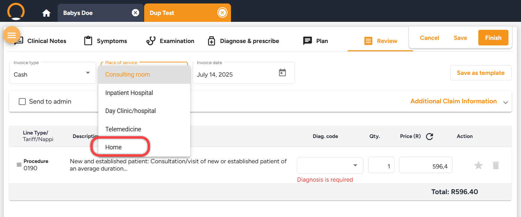Switch to the Diagnose & prescribe tab
This screenshot has width=521, height=217.
[243, 41]
